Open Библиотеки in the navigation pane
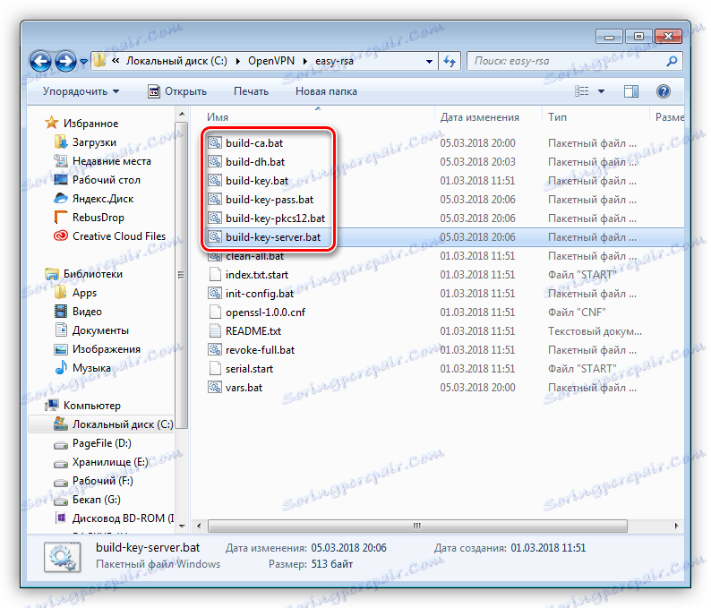Image resolution: width=711 pixels, height=608 pixels. click(92, 274)
